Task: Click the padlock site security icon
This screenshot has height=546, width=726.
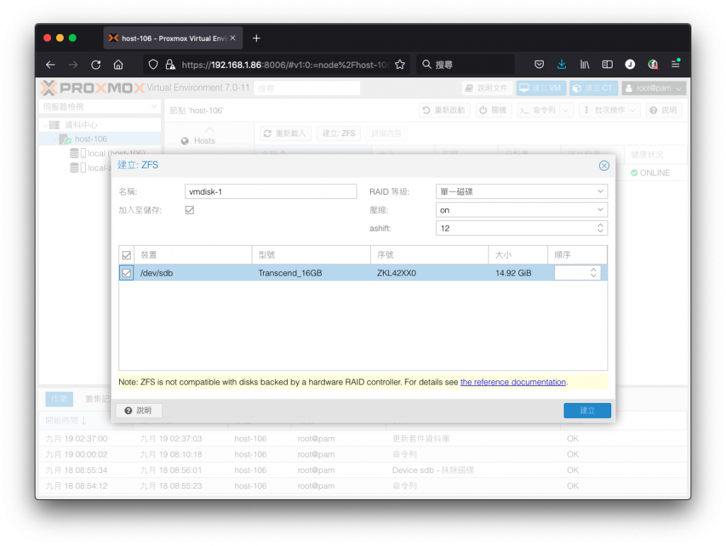Action: point(170,64)
